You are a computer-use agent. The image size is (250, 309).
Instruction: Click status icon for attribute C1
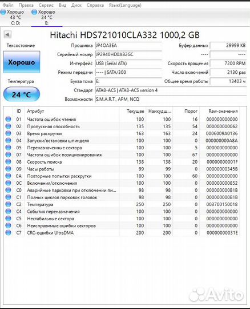(8, 197)
